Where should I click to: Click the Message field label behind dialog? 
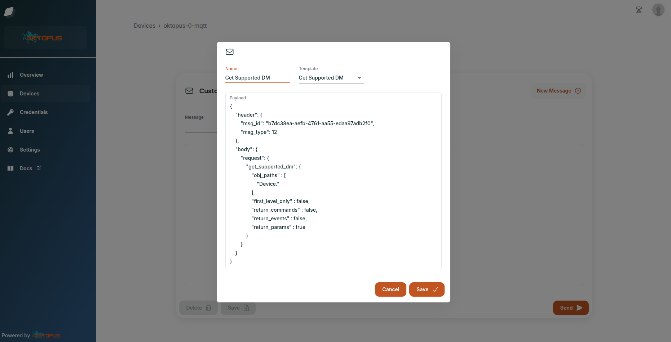pyautogui.click(x=194, y=117)
